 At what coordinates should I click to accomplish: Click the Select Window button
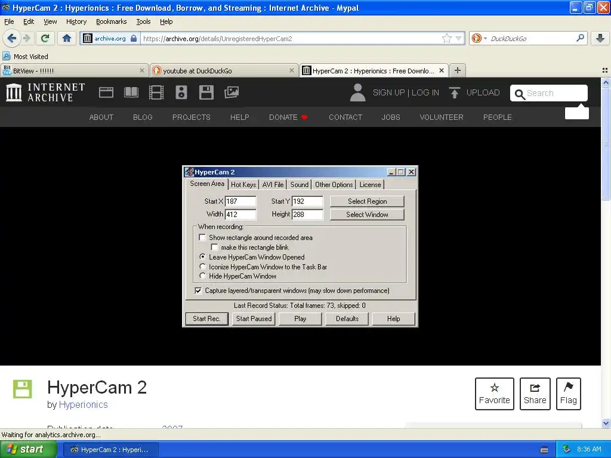pyautogui.click(x=367, y=215)
